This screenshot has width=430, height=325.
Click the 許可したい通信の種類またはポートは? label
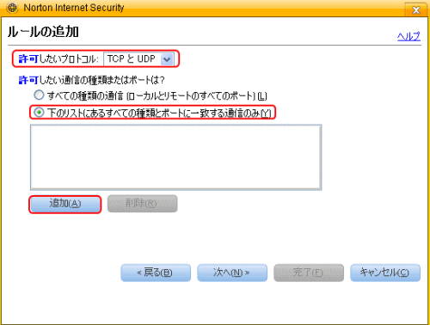click(92, 80)
